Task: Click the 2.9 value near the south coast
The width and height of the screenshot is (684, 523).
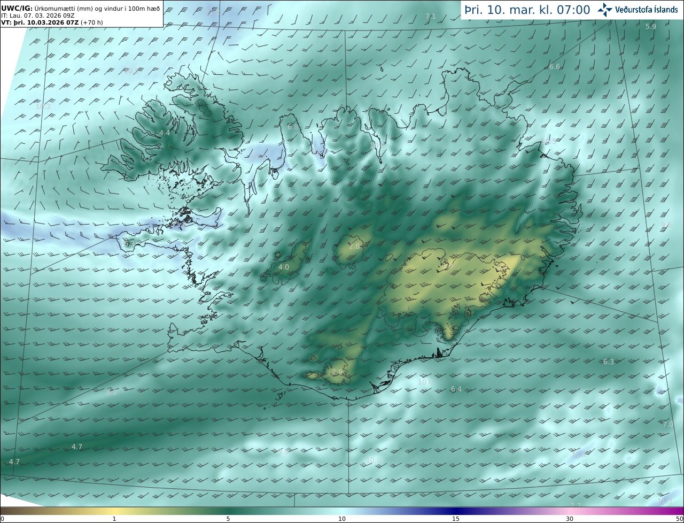Action: point(337,372)
